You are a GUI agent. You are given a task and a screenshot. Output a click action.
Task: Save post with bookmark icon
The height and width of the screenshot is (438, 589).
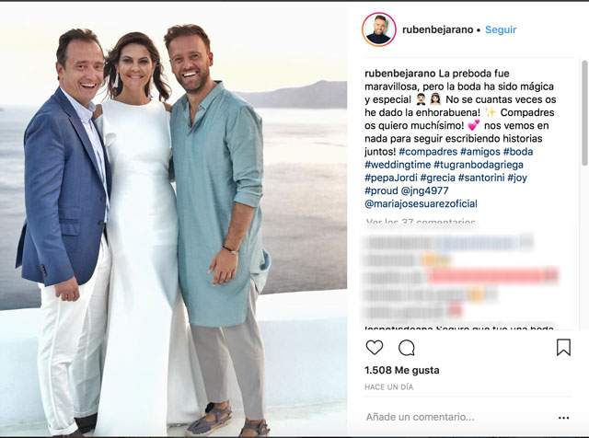[x=563, y=348]
